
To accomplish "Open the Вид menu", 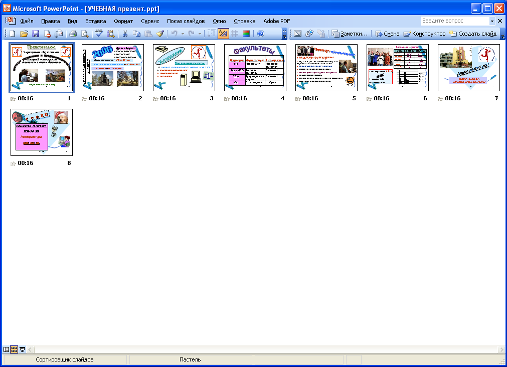I will coord(72,21).
